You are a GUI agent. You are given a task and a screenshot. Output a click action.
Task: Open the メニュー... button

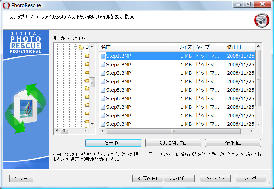(22, 179)
